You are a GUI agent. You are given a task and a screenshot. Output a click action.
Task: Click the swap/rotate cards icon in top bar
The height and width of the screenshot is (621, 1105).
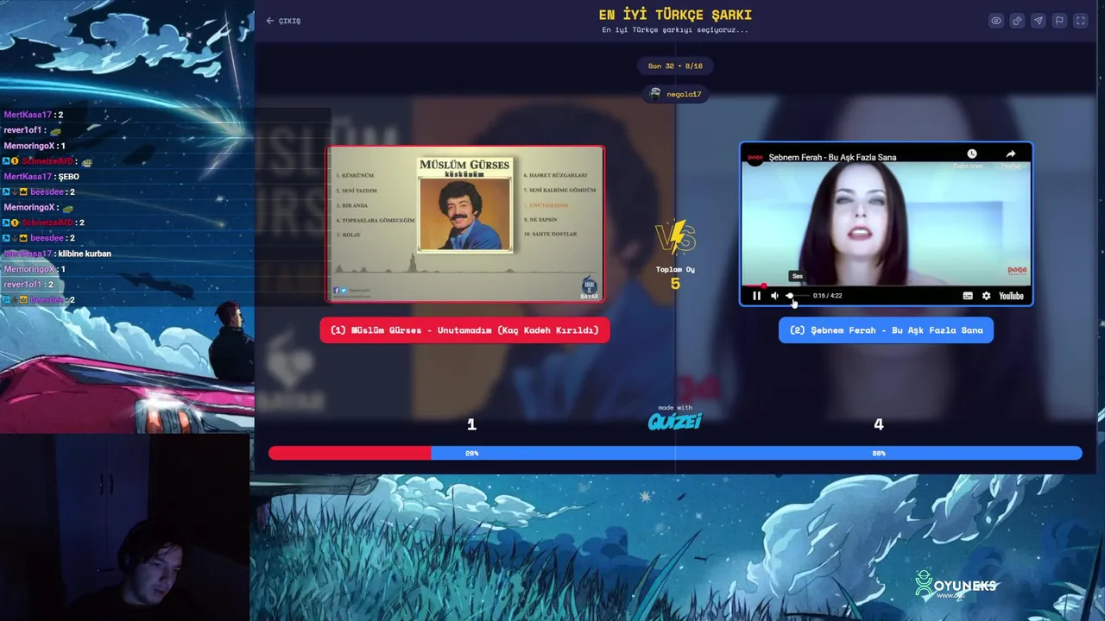(1017, 21)
